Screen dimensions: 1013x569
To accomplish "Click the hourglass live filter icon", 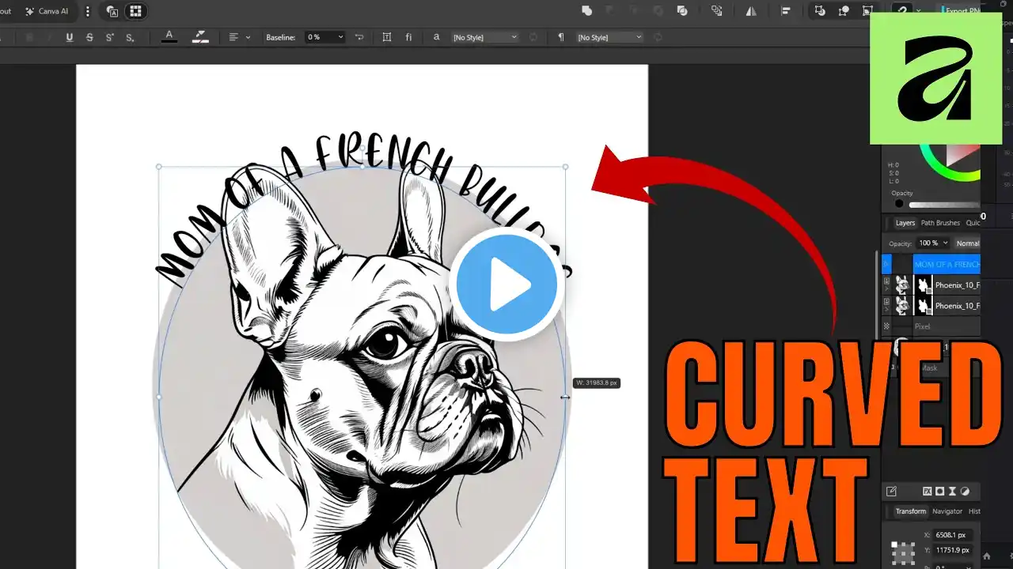I will [953, 492].
